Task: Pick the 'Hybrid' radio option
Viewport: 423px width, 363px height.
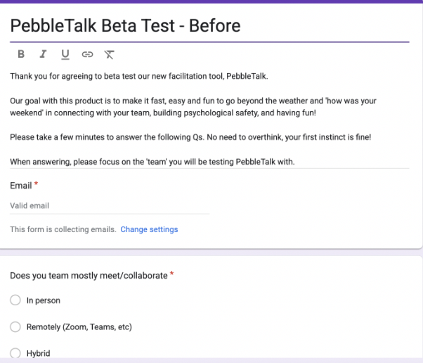Action: pyautogui.click(x=15, y=353)
